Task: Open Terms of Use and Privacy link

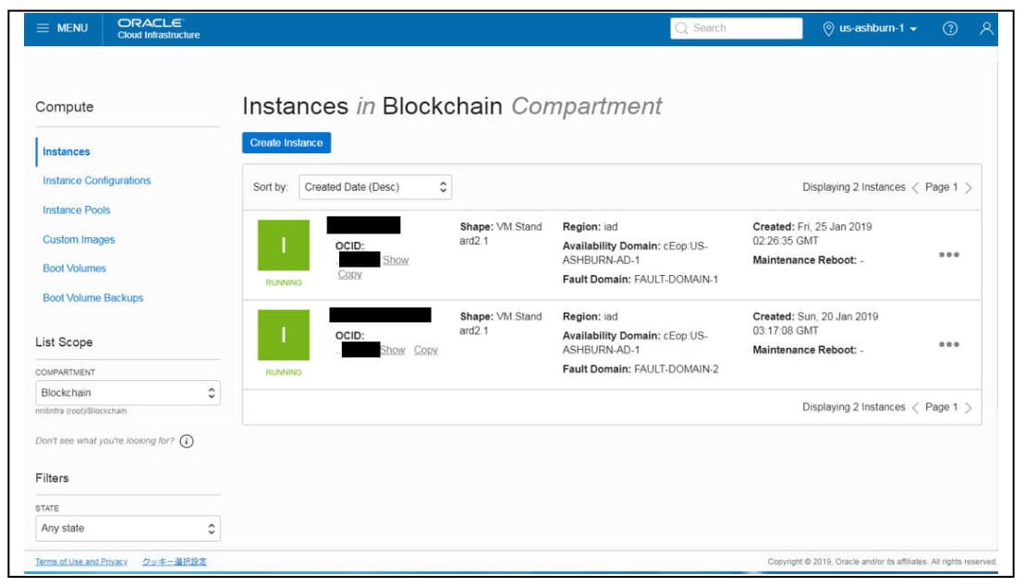Action: (81, 561)
